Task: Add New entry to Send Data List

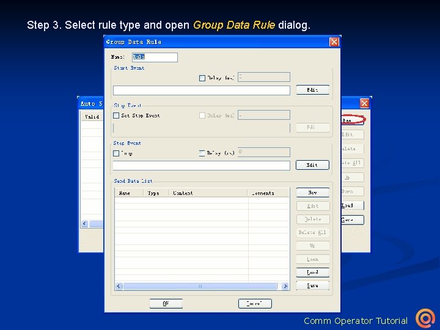Action: pyautogui.click(x=313, y=193)
